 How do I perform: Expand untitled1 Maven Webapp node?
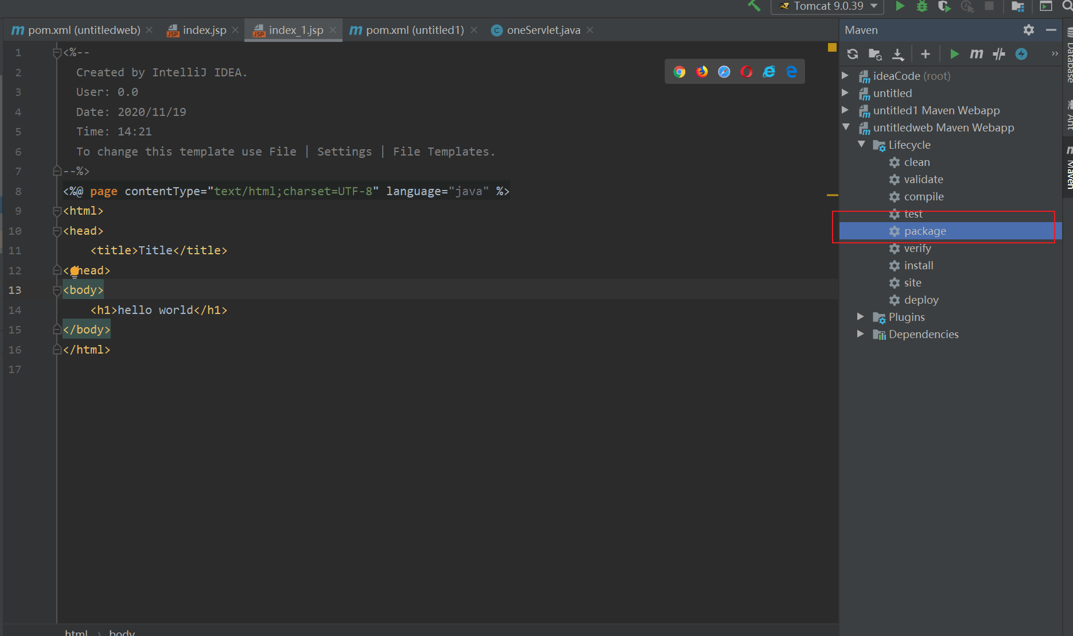tap(845, 110)
